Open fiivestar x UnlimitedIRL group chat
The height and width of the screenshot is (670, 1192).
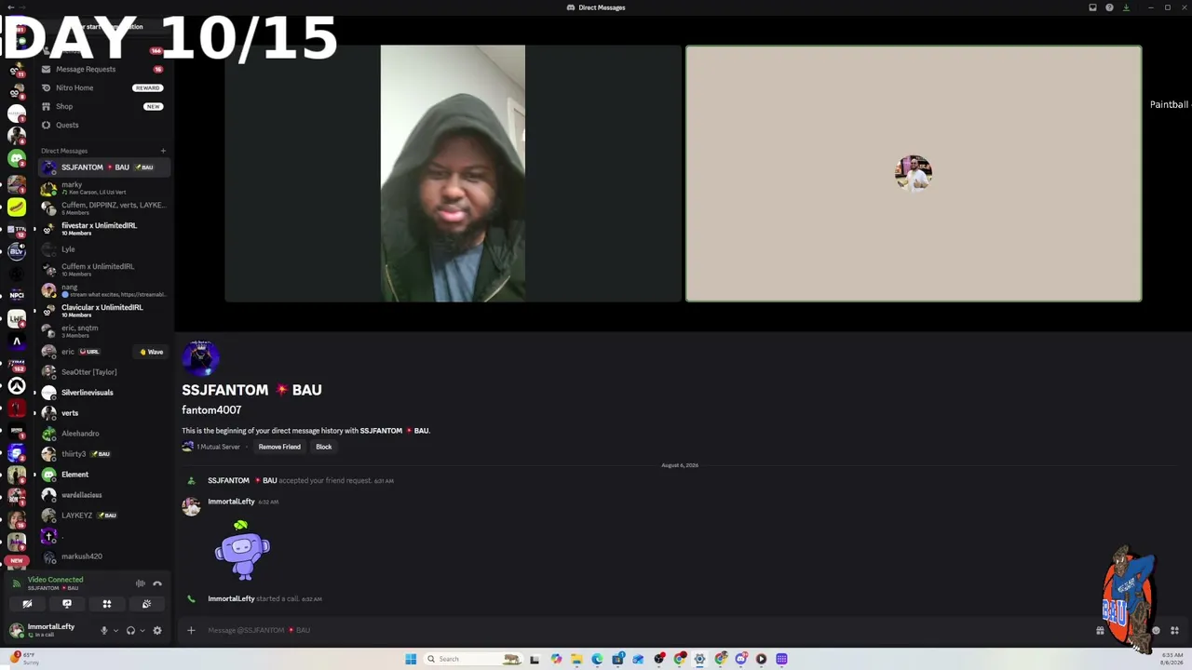point(102,229)
